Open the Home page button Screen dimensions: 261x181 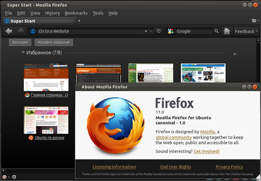(227, 31)
